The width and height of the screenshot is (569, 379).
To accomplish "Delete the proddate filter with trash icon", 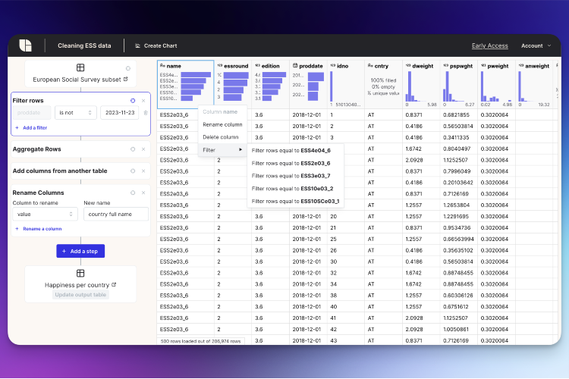I will tap(146, 113).
